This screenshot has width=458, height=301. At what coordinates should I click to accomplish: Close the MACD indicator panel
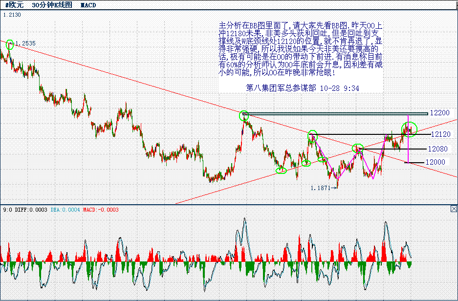(454, 209)
